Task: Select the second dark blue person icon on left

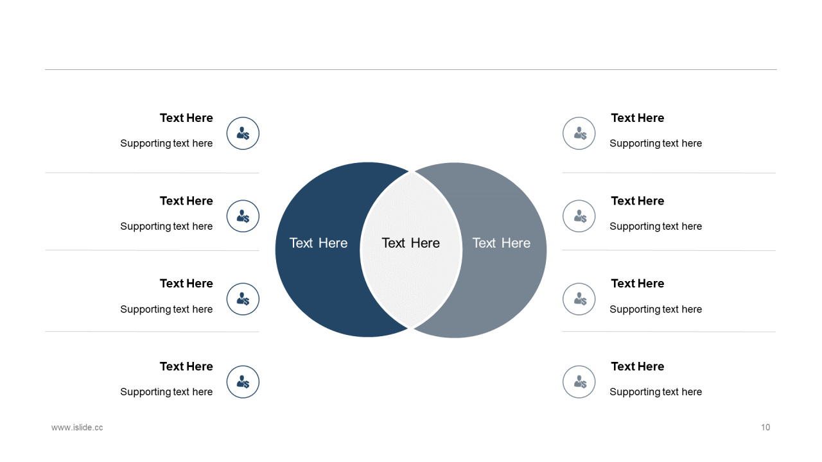Action: [x=243, y=216]
